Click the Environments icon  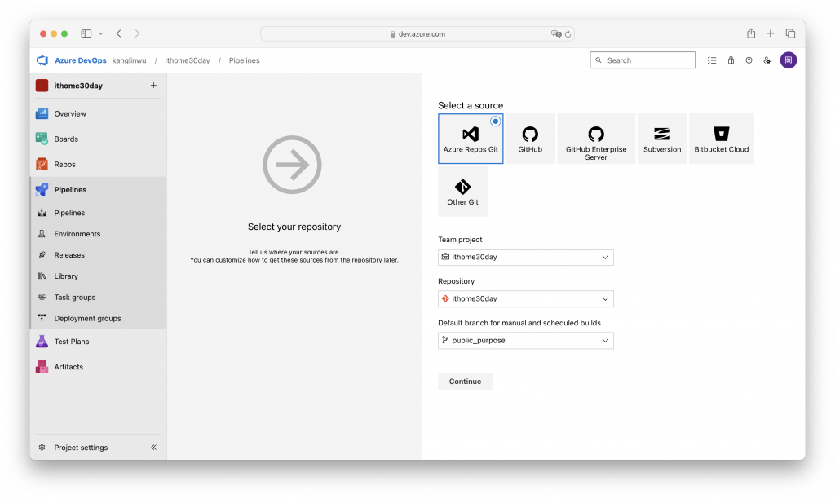point(42,234)
